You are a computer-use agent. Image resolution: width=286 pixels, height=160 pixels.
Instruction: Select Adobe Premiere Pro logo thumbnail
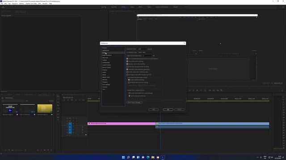10,108
